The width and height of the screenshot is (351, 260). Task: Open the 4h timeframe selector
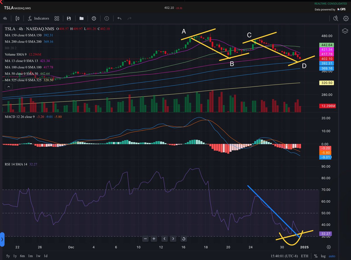pyautogui.click(x=5, y=18)
